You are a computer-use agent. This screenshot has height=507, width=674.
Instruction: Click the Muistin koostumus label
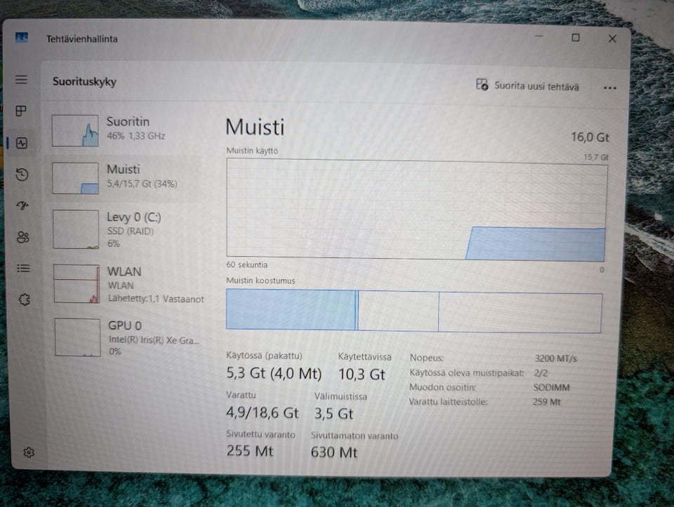260,280
